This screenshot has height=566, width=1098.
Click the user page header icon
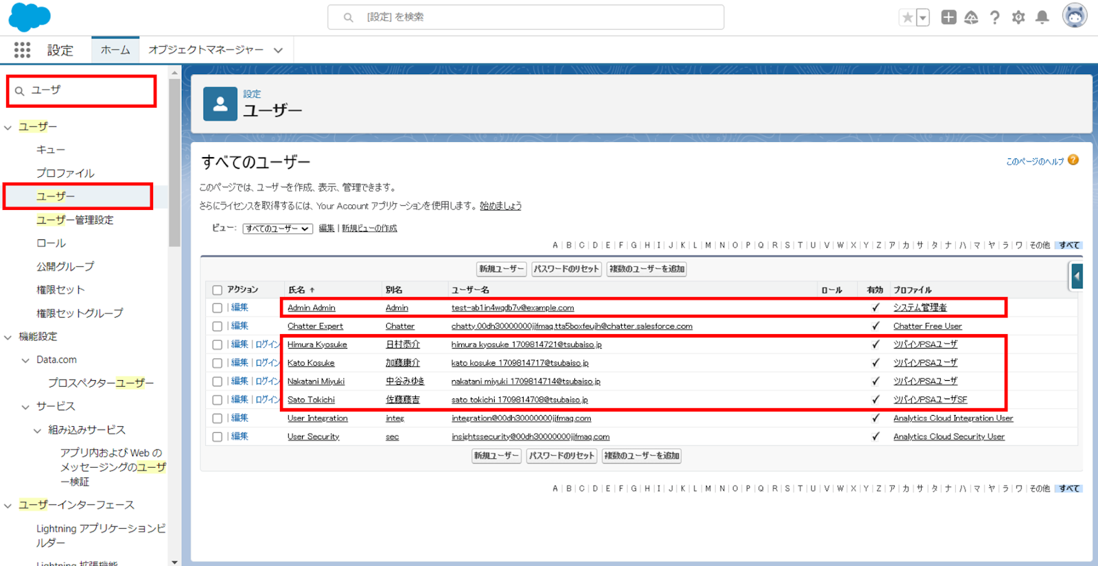click(220, 104)
